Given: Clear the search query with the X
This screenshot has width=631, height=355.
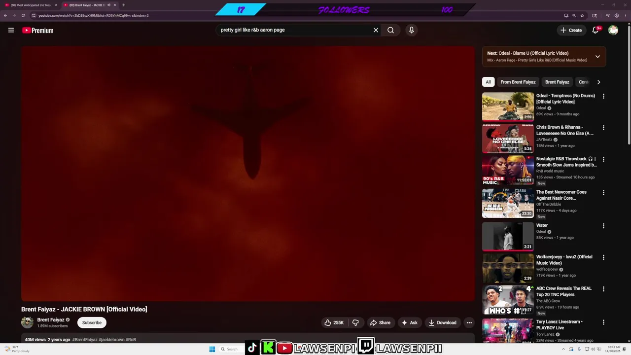Looking at the screenshot, I should click(376, 30).
